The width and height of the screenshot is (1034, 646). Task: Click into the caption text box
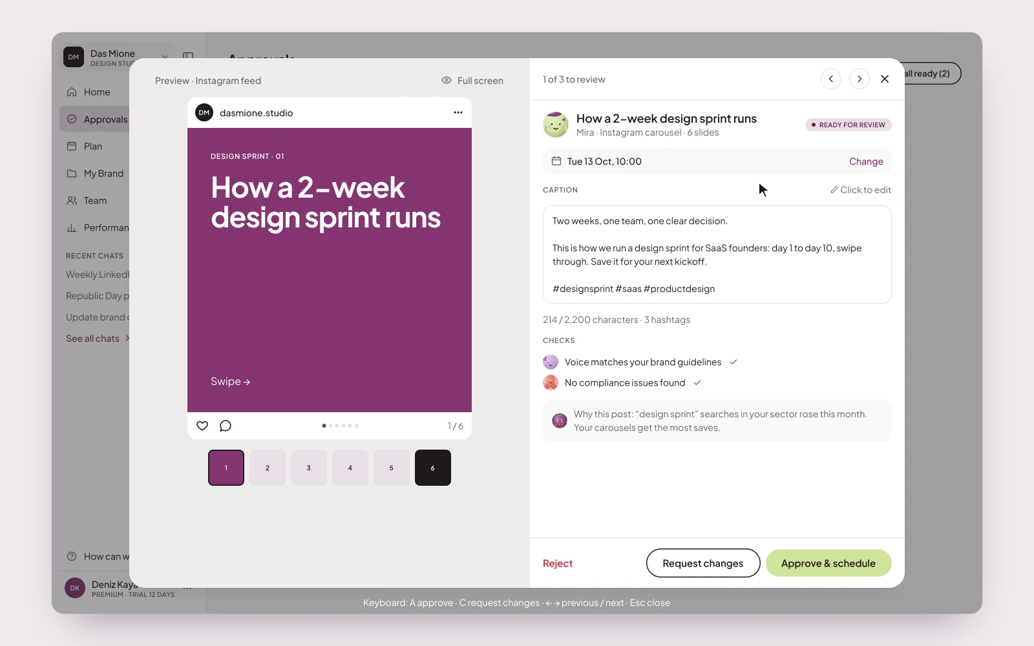coord(717,255)
